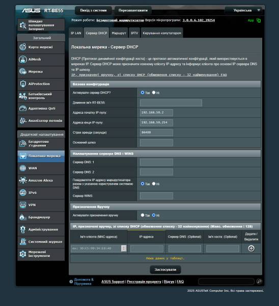Screen dimensions: 279x306
Task: Open the VPN monitor icon
Action: tap(23, 205)
